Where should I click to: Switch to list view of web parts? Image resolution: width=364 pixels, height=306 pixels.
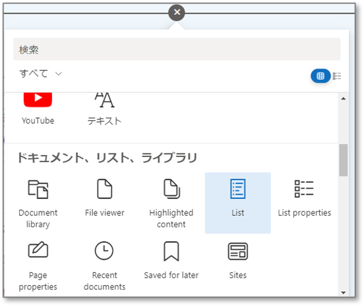coord(337,76)
